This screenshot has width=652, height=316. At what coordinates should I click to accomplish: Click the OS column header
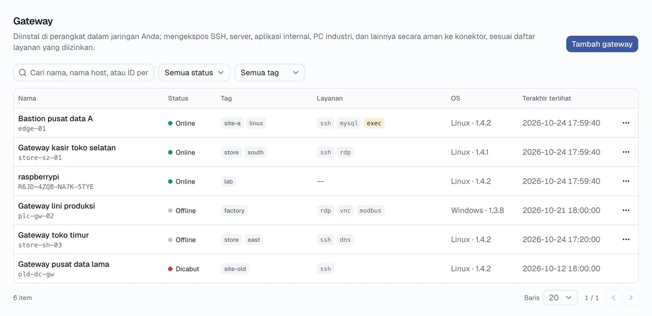455,98
